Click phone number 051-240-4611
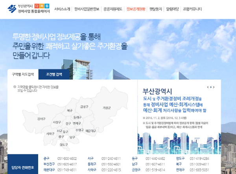The width and height of the screenshot is (236, 174). pos(111,159)
